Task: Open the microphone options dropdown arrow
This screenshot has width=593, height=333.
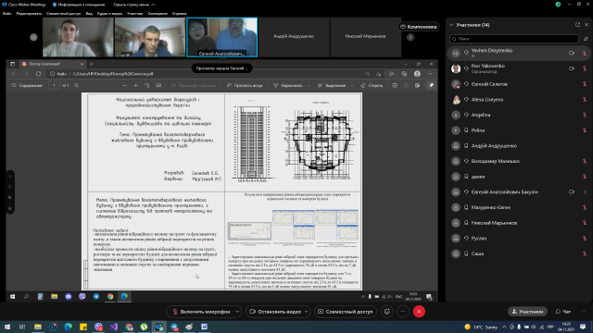Action: [x=237, y=312]
